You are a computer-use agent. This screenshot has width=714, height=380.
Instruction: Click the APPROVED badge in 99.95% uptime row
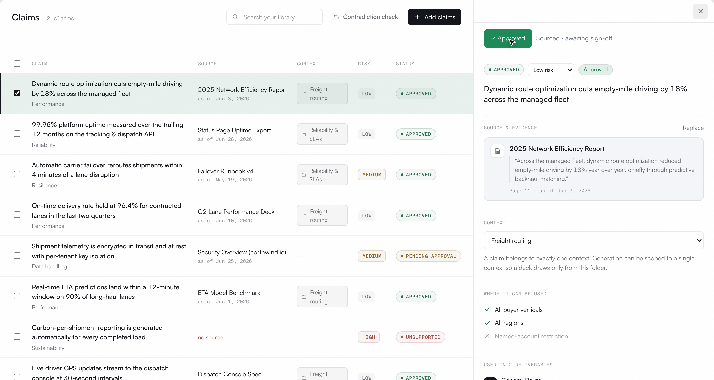[416, 134]
